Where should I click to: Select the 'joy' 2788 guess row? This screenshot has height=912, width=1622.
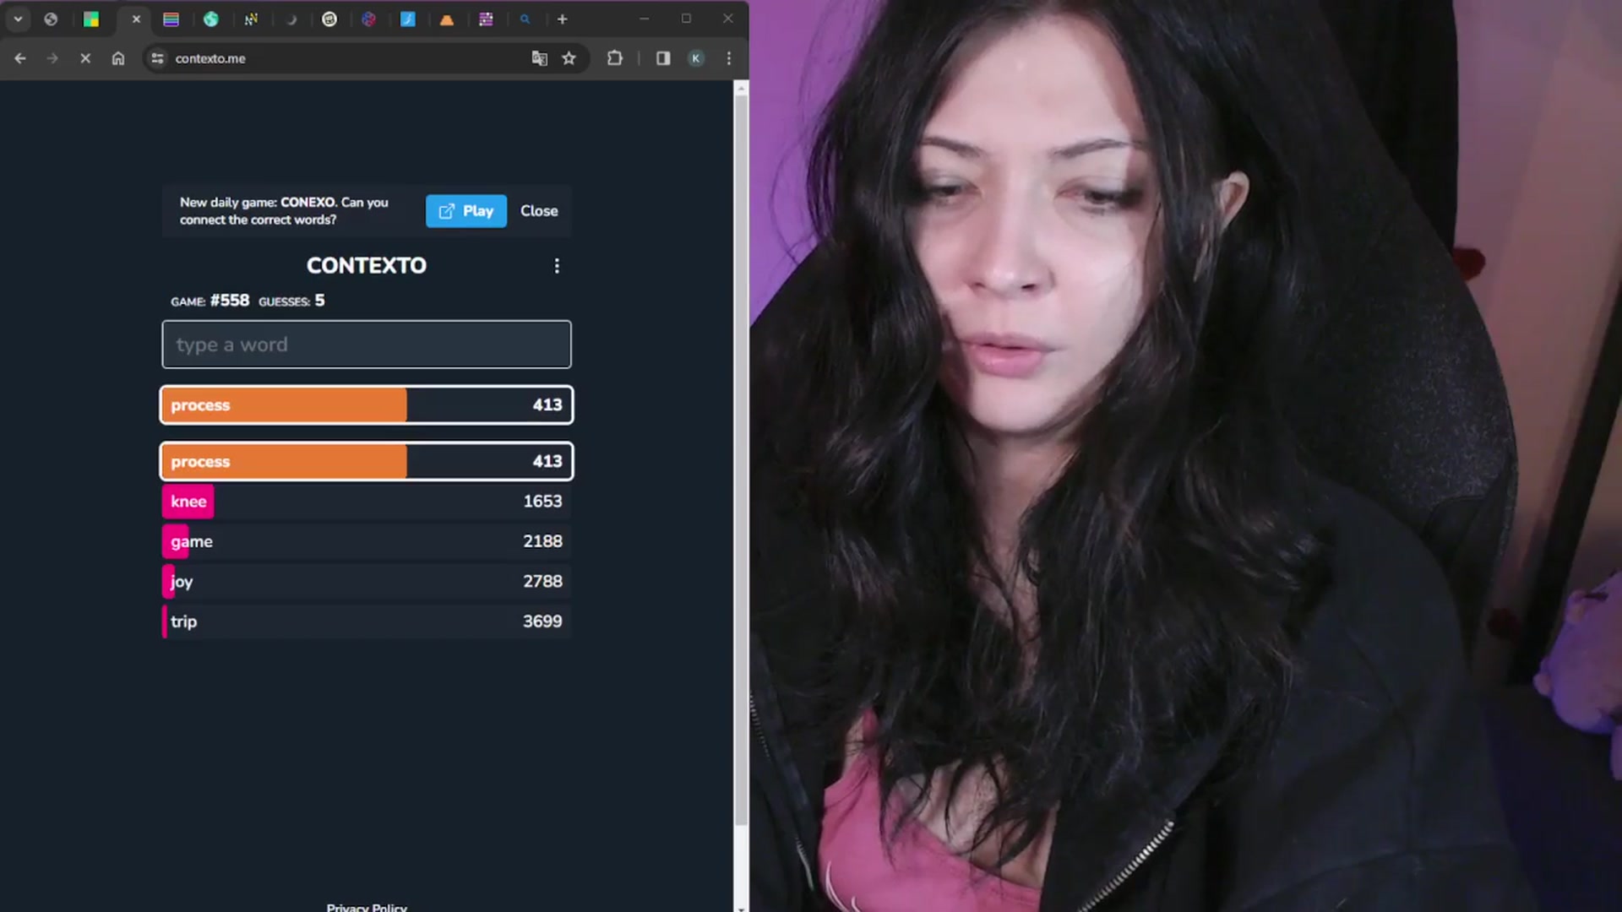367,581
